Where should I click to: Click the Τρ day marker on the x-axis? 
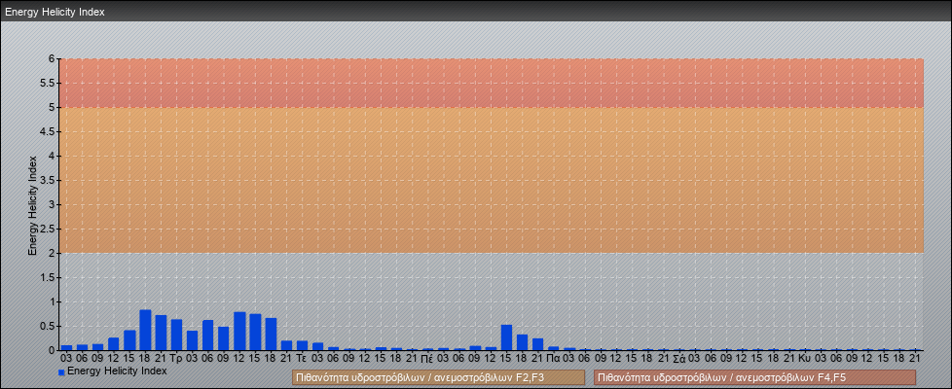click(x=176, y=358)
